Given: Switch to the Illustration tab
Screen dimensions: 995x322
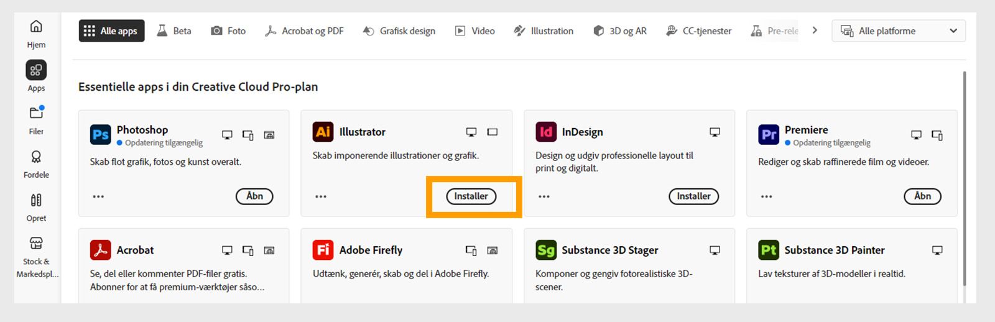Looking at the screenshot, I should [x=543, y=31].
